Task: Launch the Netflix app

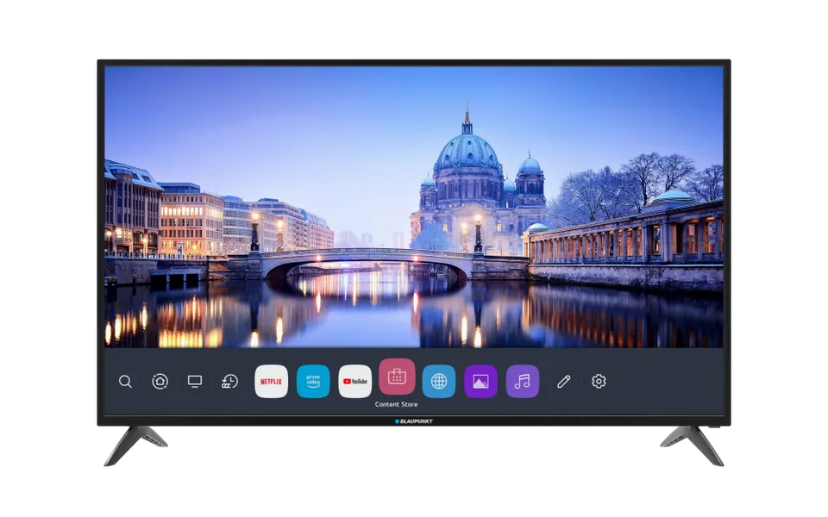Action: click(x=272, y=382)
